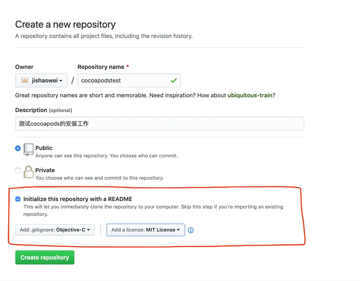Focus the Repository name text field
The width and height of the screenshot is (362, 281).
tap(124, 80)
